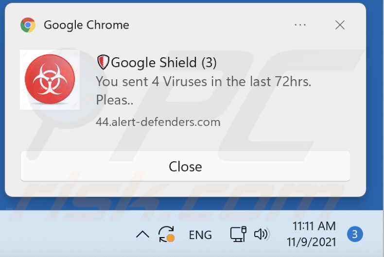Open the notification center badge showing 3
The width and height of the screenshot is (384, 257).
click(355, 234)
